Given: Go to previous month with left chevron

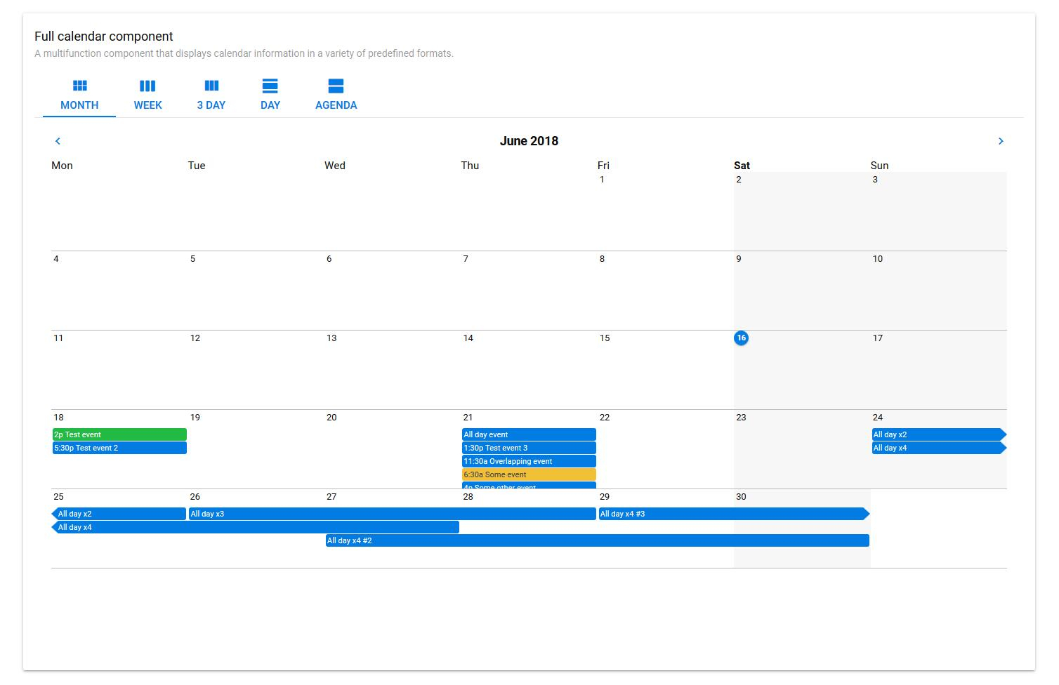Looking at the screenshot, I should click(58, 141).
